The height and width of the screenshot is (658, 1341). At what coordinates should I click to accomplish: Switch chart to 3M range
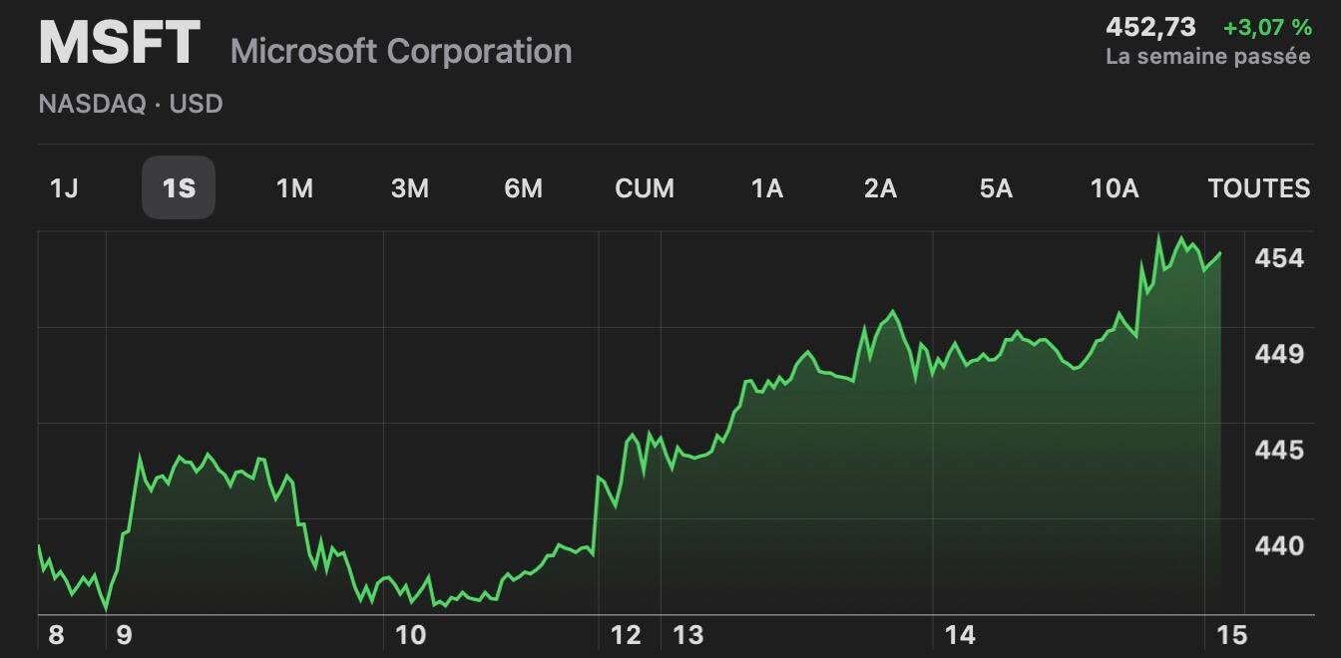pyautogui.click(x=409, y=188)
